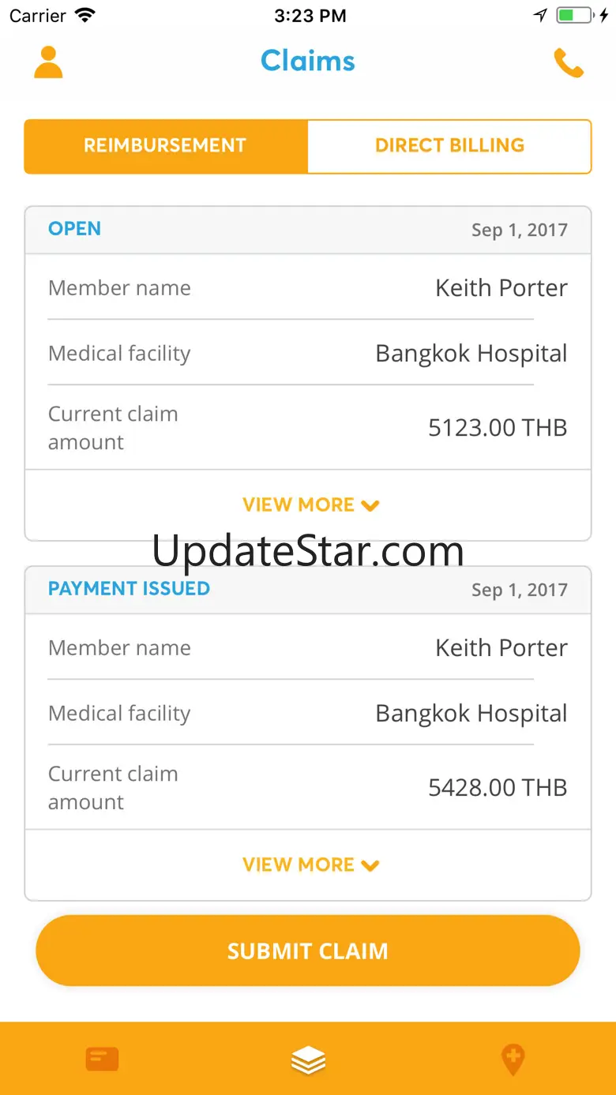This screenshot has height=1095, width=616.
Task: Click the 3:23 PM clock
Action: coord(310,16)
